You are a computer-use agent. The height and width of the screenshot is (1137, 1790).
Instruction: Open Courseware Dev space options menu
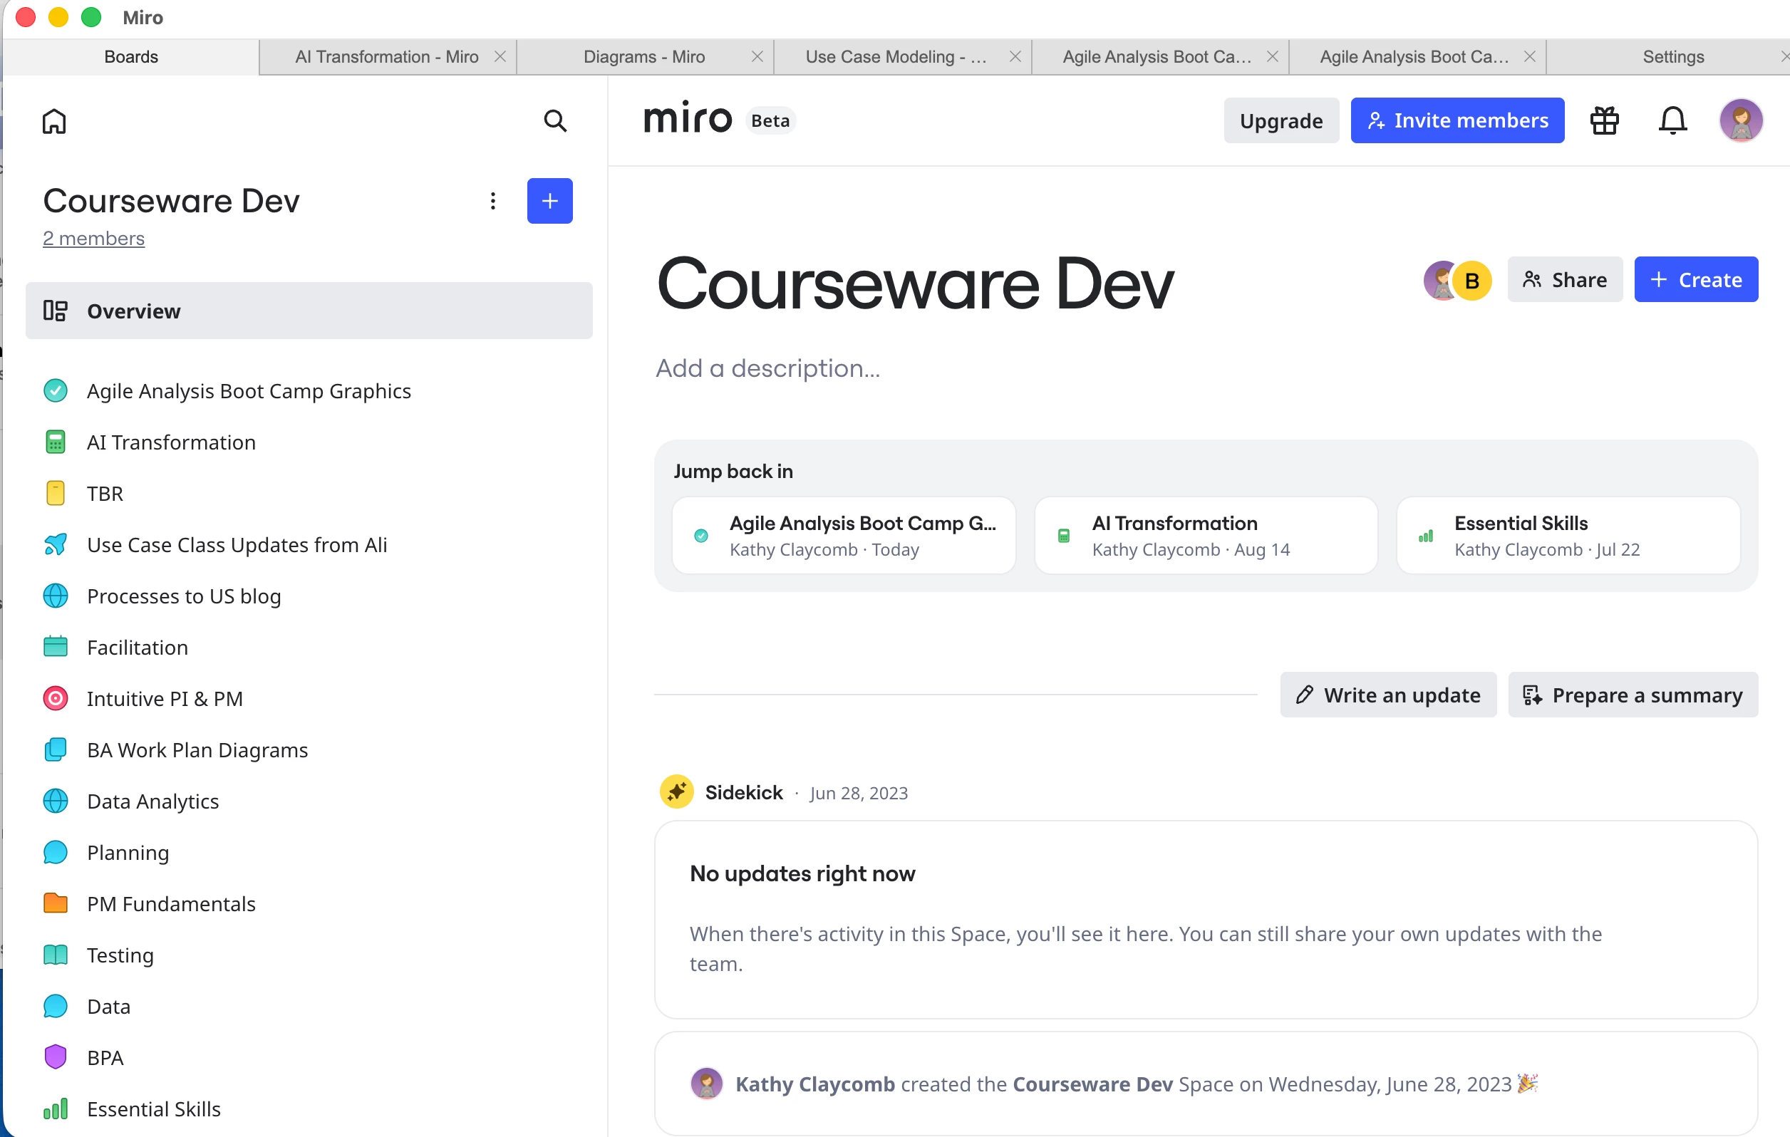click(493, 201)
